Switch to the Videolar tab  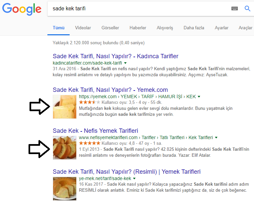tap(83, 28)
